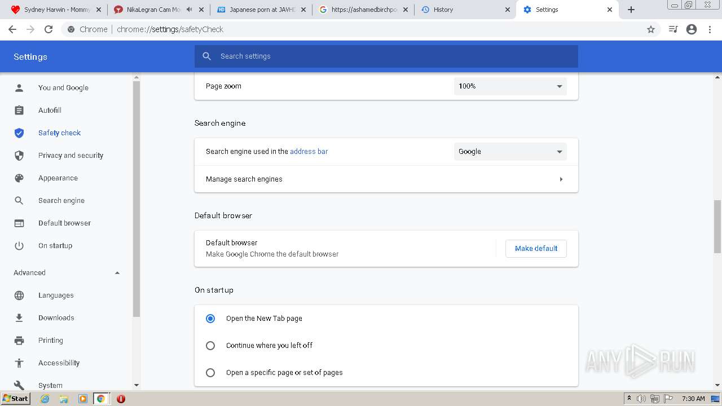The width and height of the screenshot is (722, 406).
Task: Focus the Search settings input field
Action: click(386, 56)
